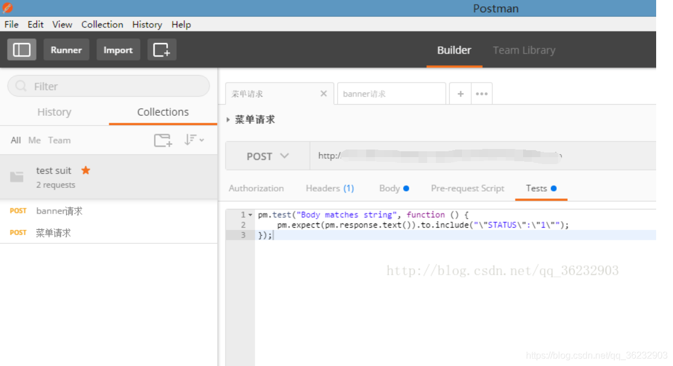673x366 pixels.
Task: Open the banner请求 POST request in sidebar
Action: point(109,211)
